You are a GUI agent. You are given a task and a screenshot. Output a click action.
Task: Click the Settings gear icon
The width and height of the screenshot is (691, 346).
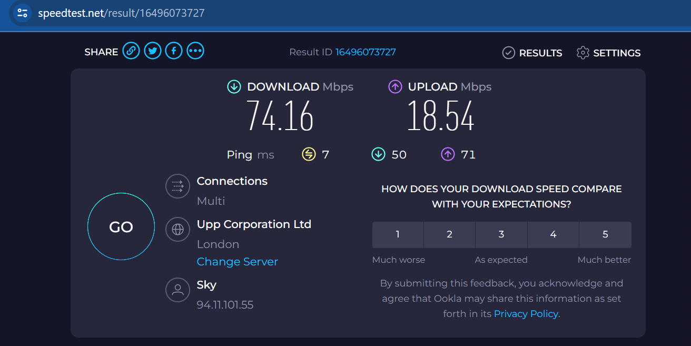[583, 53]
